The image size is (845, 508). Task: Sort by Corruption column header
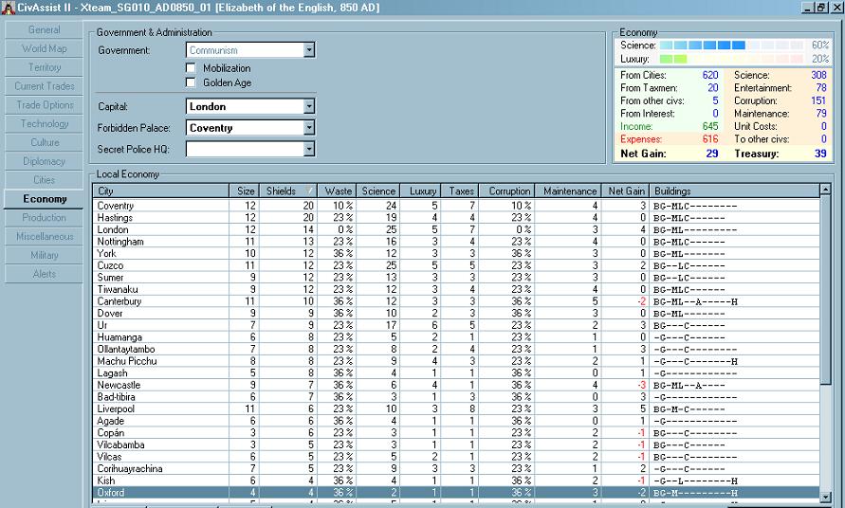click(506, 190)
